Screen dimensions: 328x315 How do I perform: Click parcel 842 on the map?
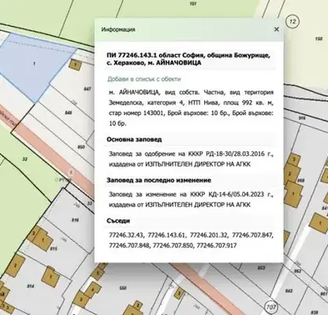pos(289,291)
